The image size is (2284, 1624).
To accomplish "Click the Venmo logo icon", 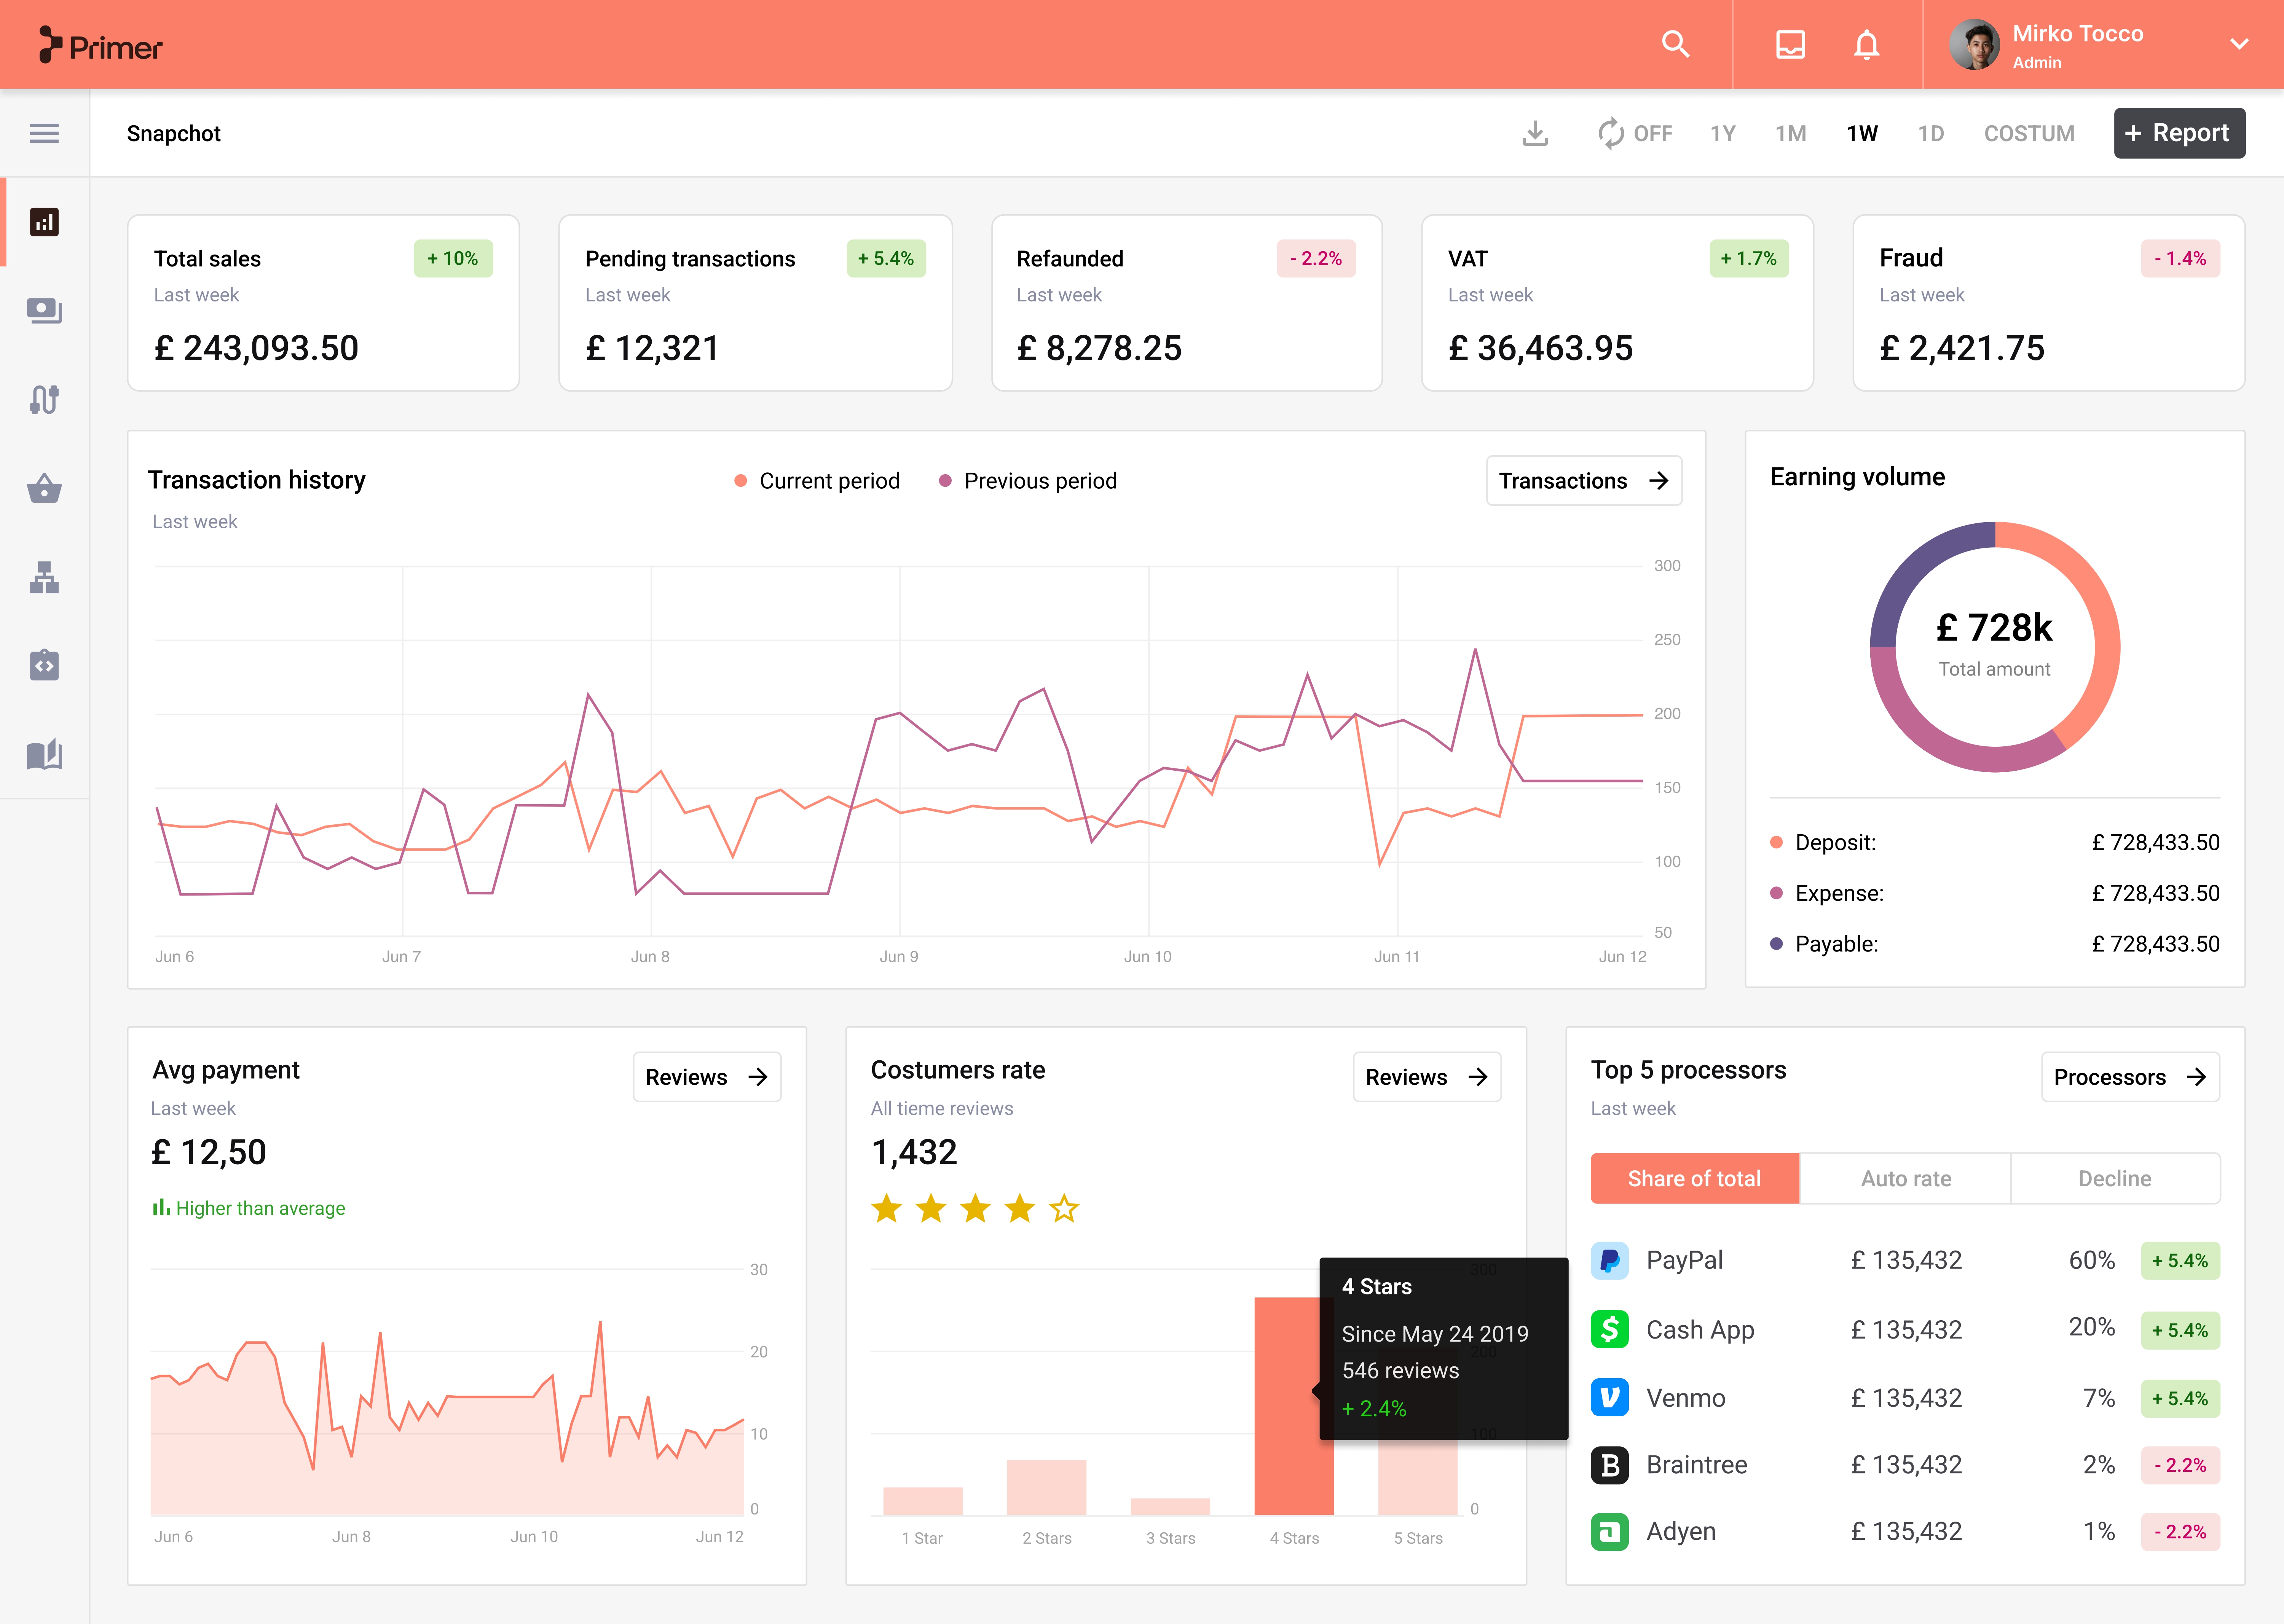I will (1610, 1397).
